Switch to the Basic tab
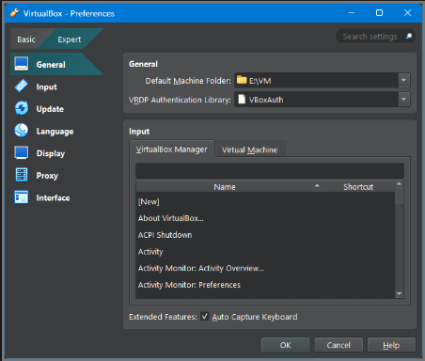The width and height of the screenshot is (425, 361). pyautogui.click(x=26, y=39)
